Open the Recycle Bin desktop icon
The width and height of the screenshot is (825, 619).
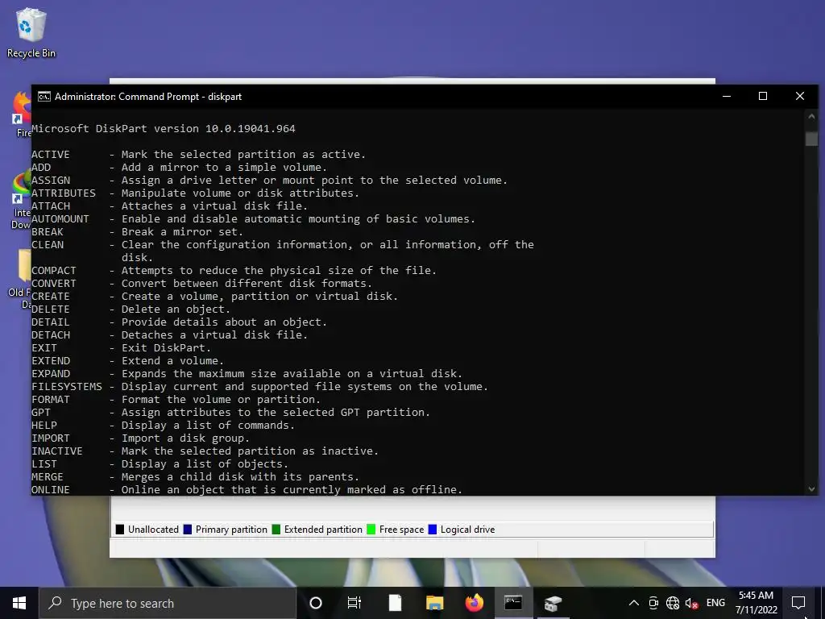click(x=31, y=32)
